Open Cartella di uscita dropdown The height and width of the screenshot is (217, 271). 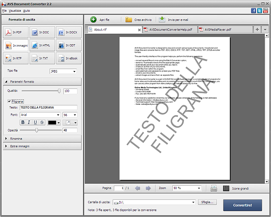pyautogui.click(x=193, y=202)
